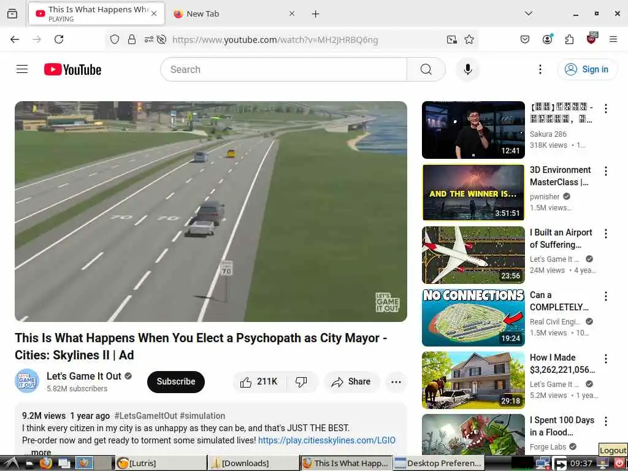Close the playing YouTube tab
Image resolution: width=628 pixels, height=471 pixels.
point(154,13)
